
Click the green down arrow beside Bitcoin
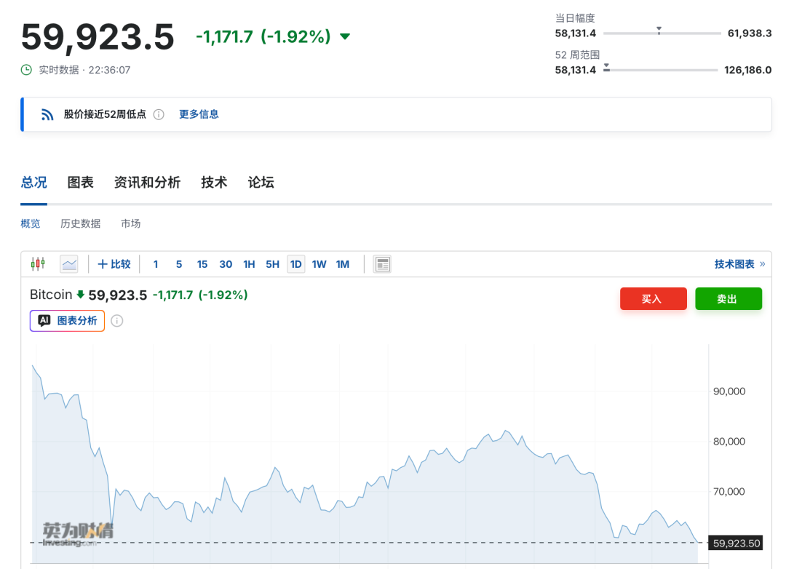point(80,294)
